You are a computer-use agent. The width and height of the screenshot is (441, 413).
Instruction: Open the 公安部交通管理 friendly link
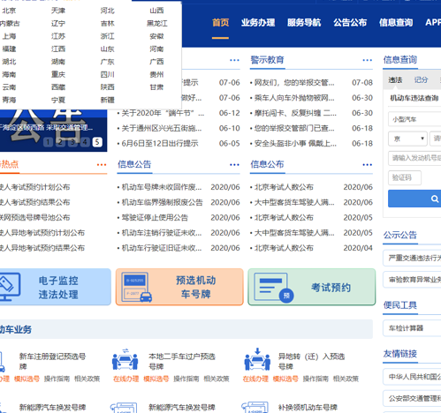(412, 398)
